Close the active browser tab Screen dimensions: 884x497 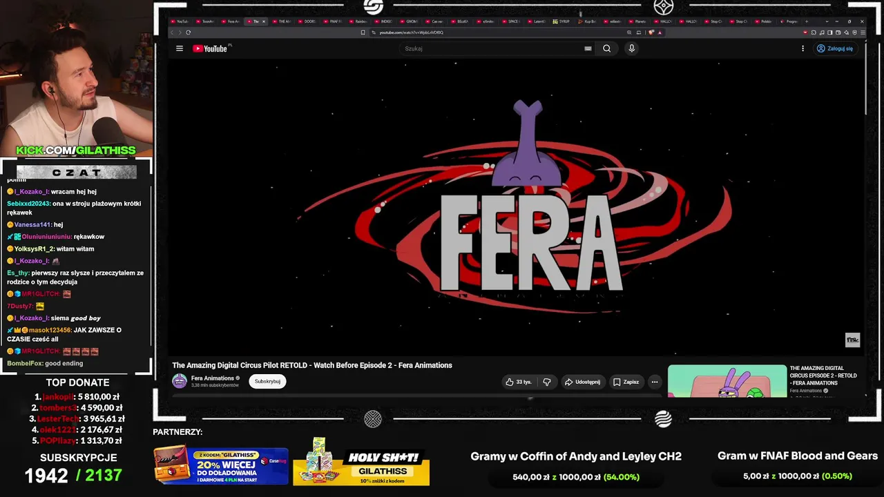263,21
